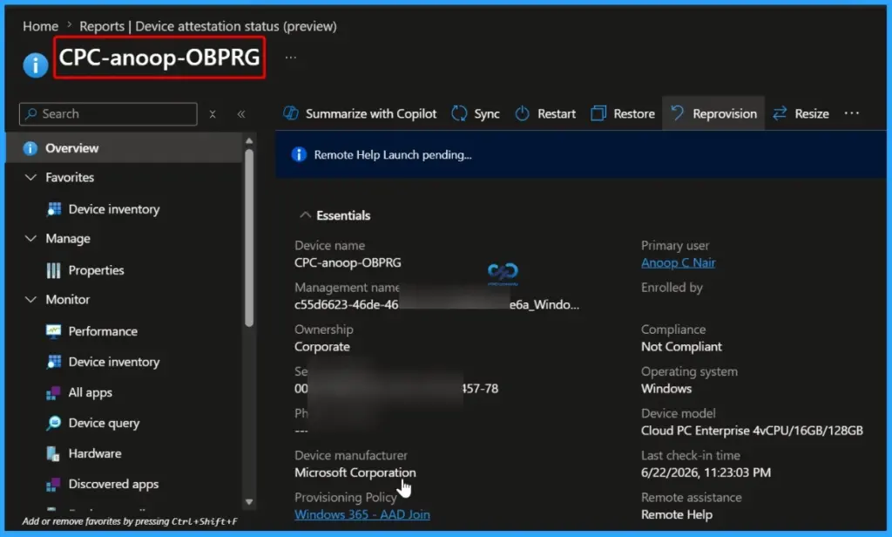Click the Reprovision button label
The width and height of the screenshot is (892, 537).
(725, 113)
